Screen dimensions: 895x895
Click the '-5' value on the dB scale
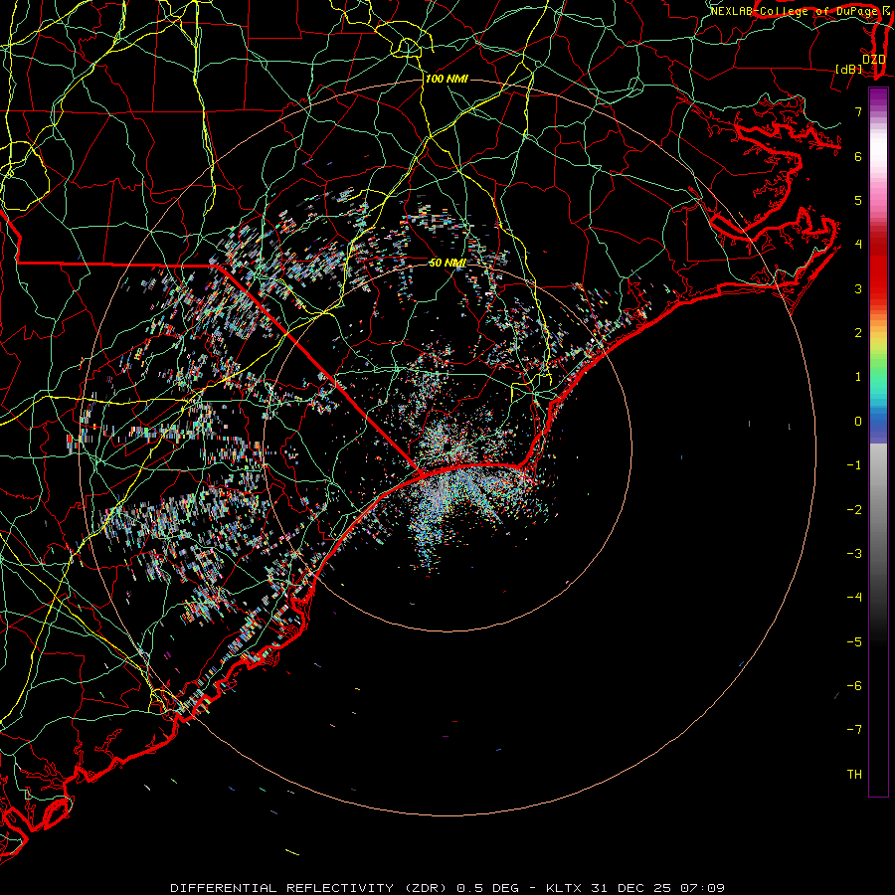[x=854, y=641]
